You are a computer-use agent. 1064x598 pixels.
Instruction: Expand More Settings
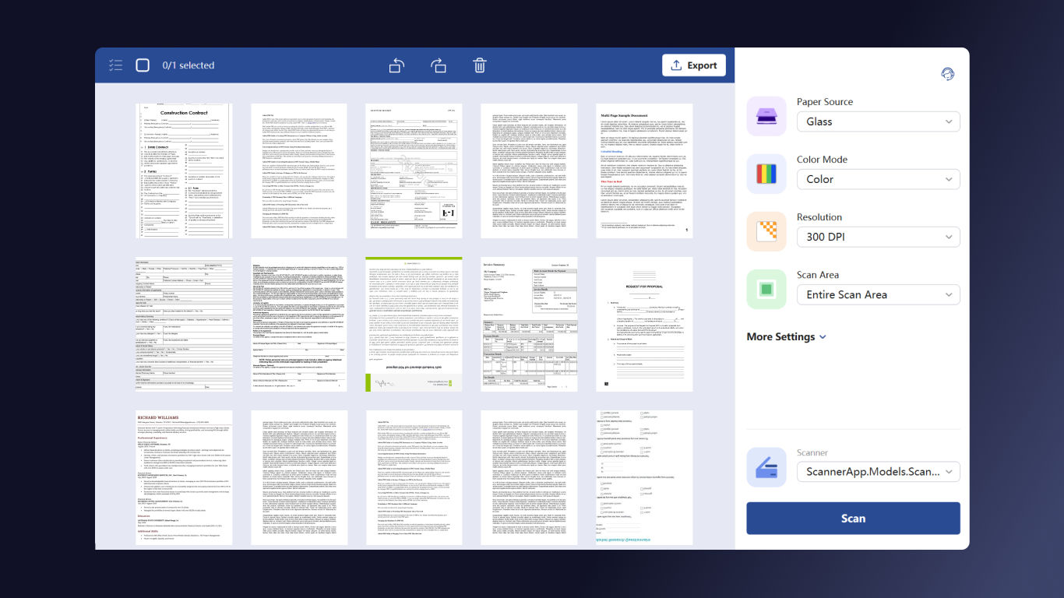(786, 337)
